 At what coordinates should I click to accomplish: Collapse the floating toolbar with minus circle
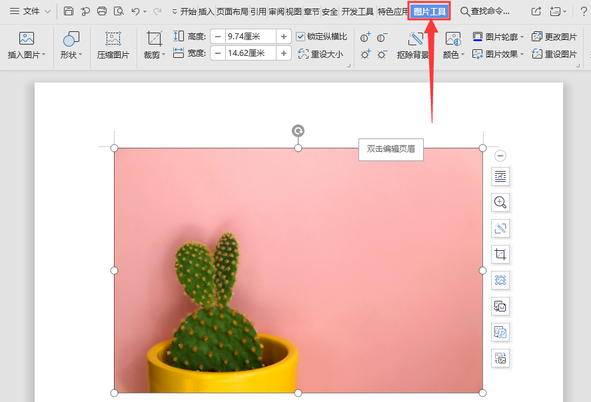click(500, 156)
